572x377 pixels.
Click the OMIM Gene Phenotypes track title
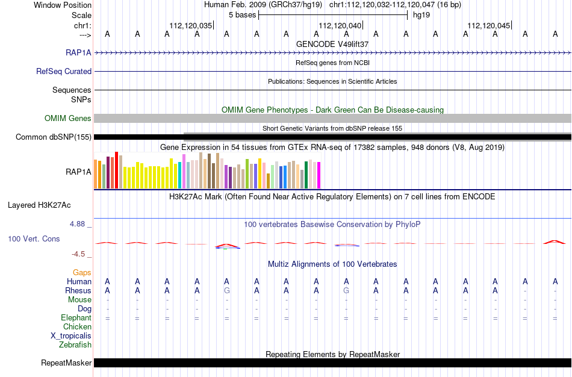tap(333, 110)
